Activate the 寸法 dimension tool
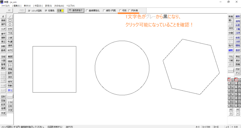This screenshot has width=241, height=128. coord(10,33)
